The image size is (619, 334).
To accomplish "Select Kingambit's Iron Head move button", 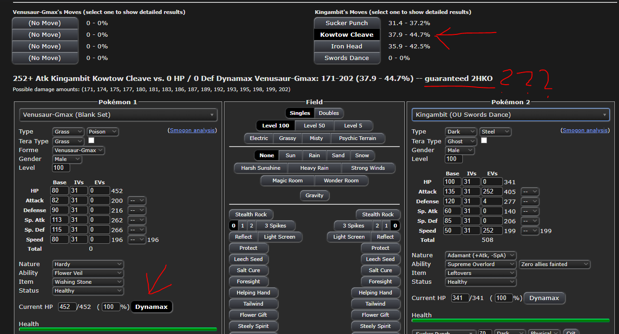I will pos(347,46).
